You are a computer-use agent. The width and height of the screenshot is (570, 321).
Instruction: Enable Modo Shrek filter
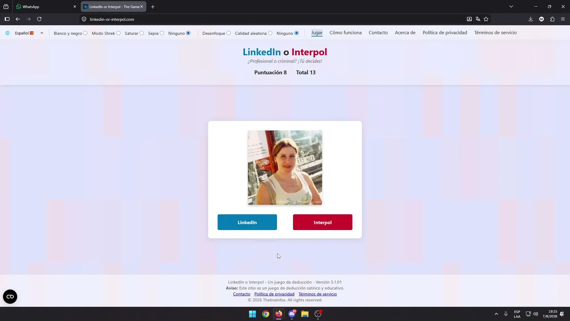pos(118,33)
